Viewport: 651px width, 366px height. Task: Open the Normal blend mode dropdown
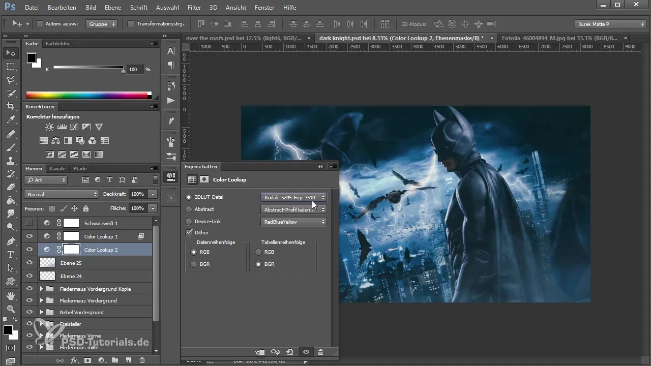62,194
